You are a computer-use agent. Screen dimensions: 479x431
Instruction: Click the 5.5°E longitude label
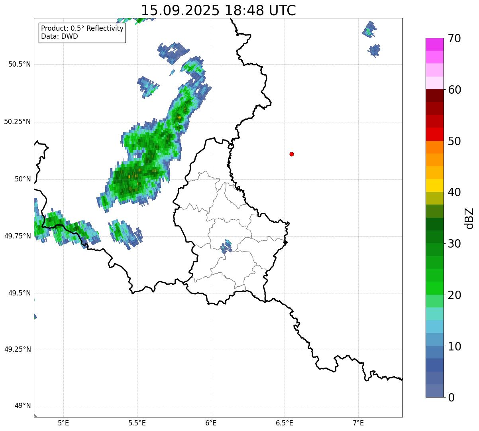point(137,423)
